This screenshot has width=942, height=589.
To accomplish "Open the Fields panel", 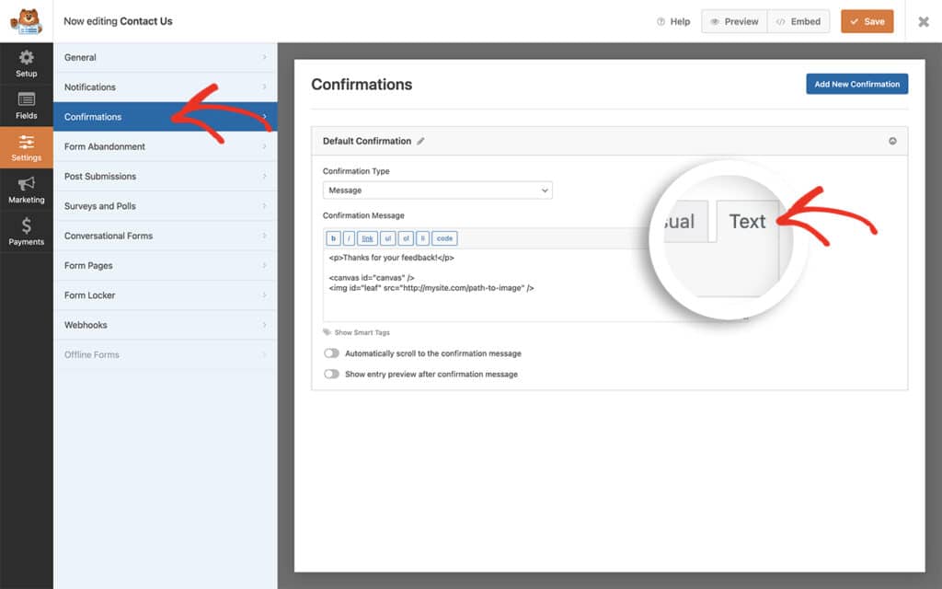I will tap(27, 106).
